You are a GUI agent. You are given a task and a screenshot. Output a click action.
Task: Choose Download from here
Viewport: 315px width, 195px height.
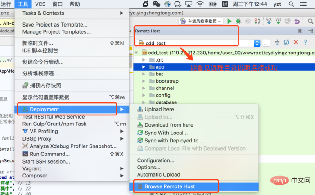194,125
